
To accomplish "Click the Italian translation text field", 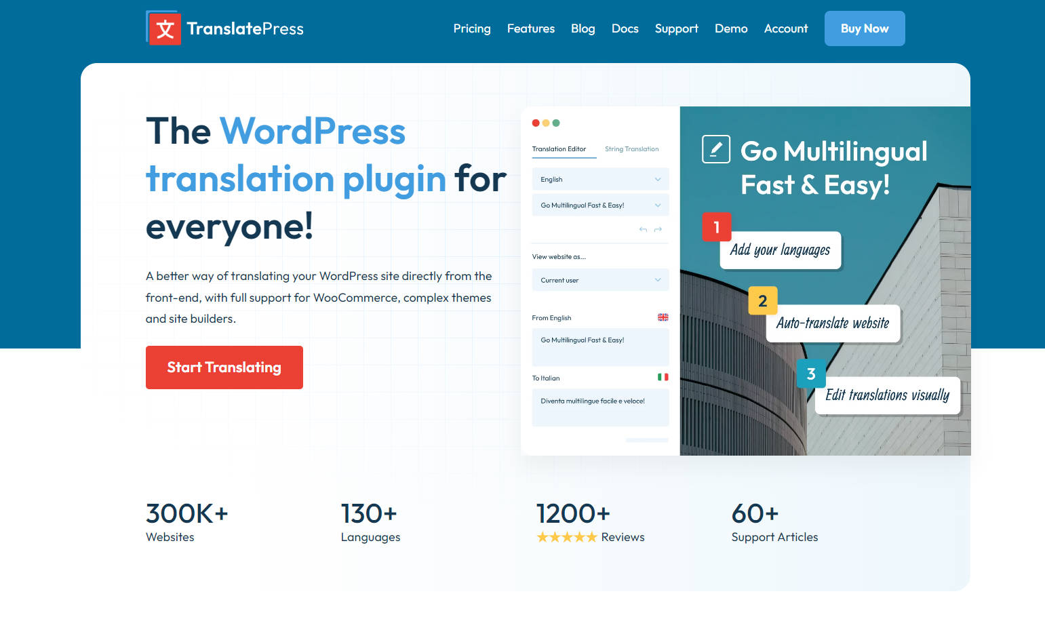I will pyautogui.click(x=600, y=407).
